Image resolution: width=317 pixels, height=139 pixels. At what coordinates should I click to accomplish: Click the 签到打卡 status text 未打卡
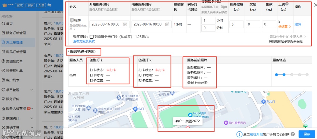(x=111, y=70)
